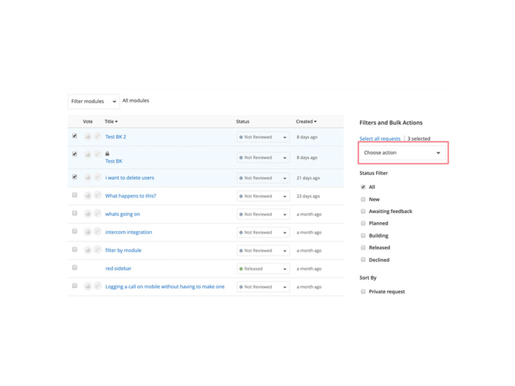Click 'Select all requests' link
The width and height of the screenshot is (515, 386).
380,139
